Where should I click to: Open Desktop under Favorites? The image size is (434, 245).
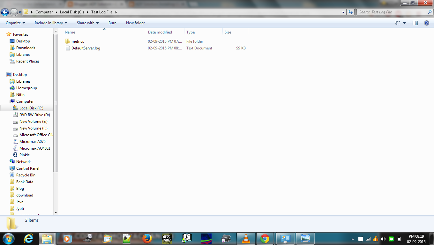23,41
